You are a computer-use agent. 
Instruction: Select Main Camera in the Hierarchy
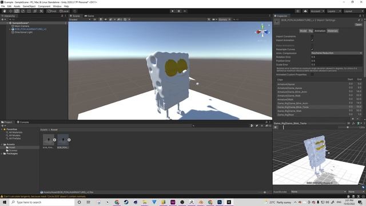tap(22, 26)
